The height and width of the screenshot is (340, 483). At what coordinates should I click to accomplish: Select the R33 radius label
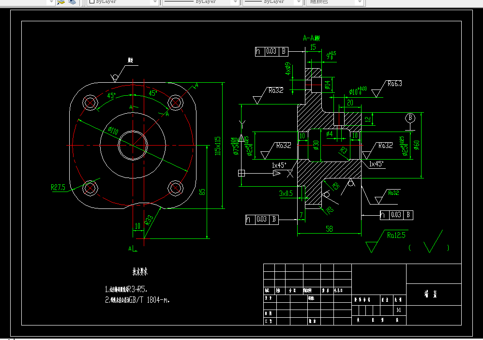tap(149, 220)
